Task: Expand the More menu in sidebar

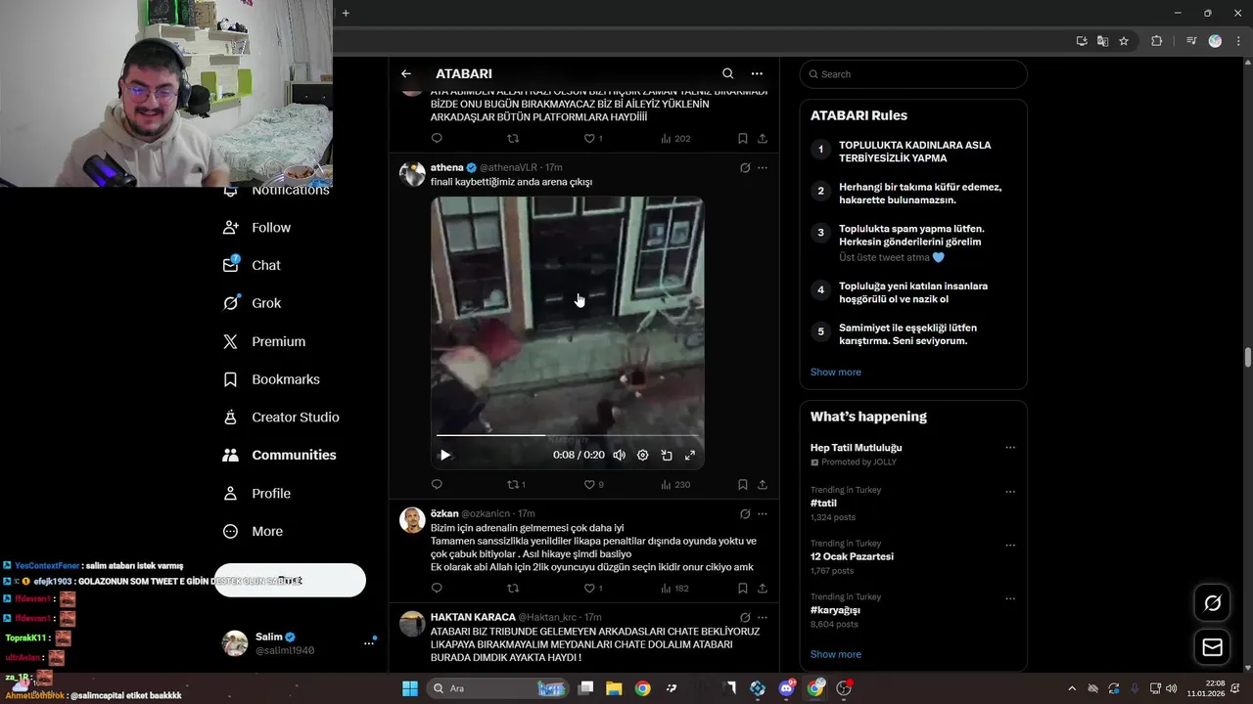Action: [x=253, y=531]
